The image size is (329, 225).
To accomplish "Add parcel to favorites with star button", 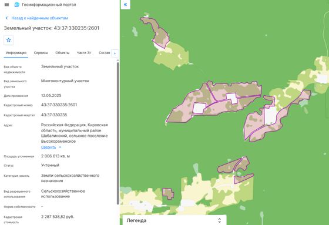I will [9, 40].
